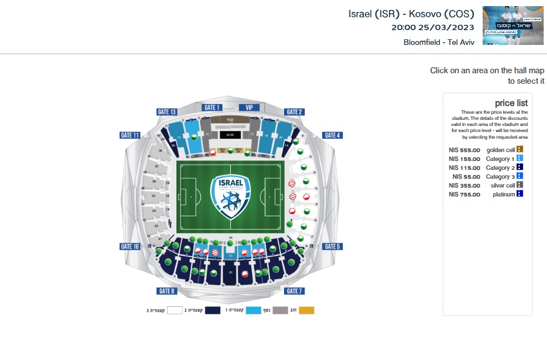Click the Category 1 light-blue price icon
Viewport: 547px width, 339px height.
coord(520,159)
